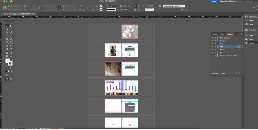Delete selected layer with trash icon
The width and height of the screenshot is (258, 130).
[x=240, y=73]
